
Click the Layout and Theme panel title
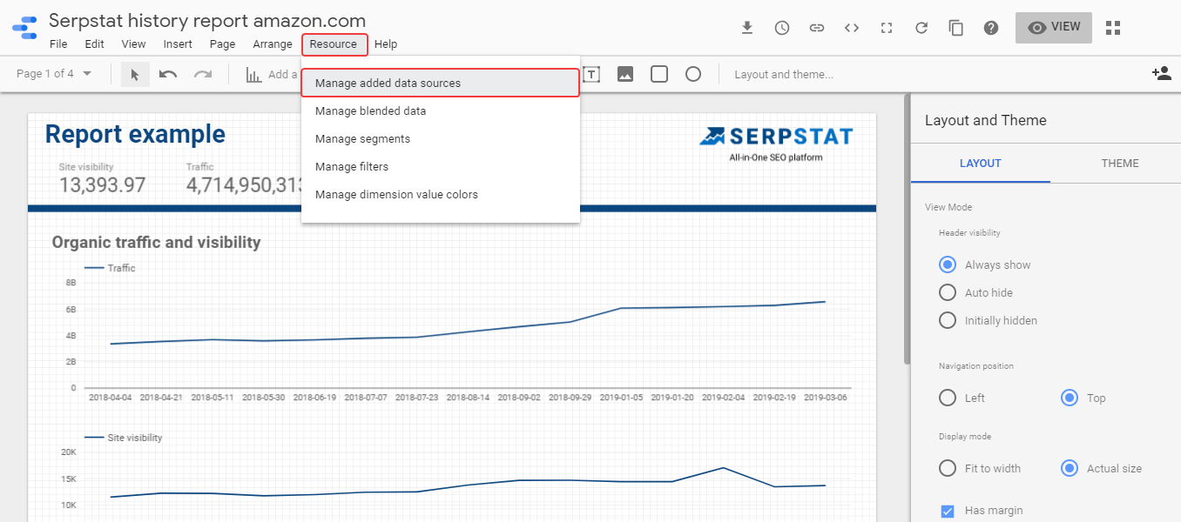coord(986,120)
